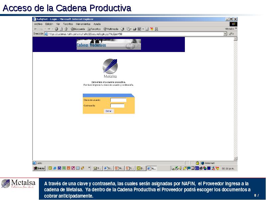This screenshot has height=200, width=266.
Task: Click the Listo status bar text
Action: point(39,163)
